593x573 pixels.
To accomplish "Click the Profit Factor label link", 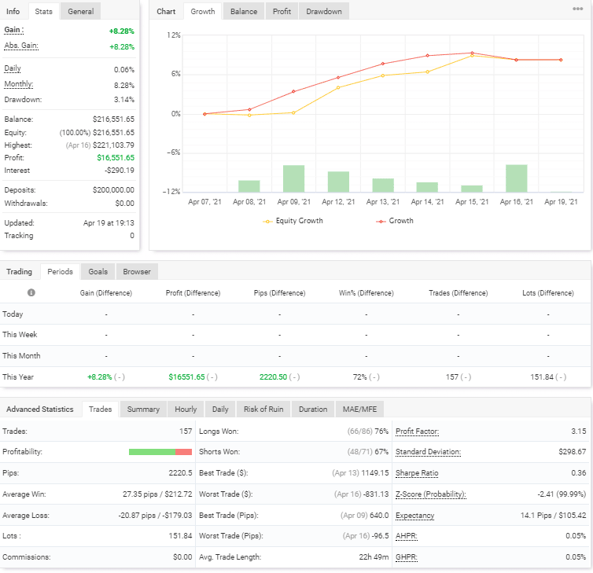I will 417,432.
